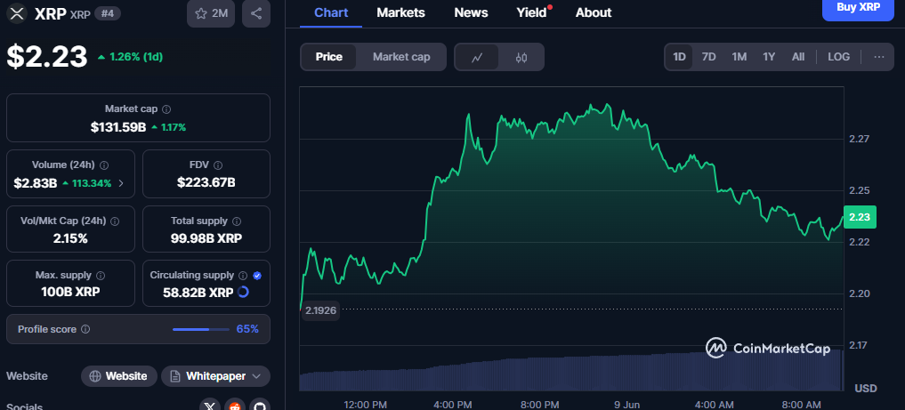Screen dimensions: 905x410
Task: Select Market cap chart toggle
Action: 401,57
